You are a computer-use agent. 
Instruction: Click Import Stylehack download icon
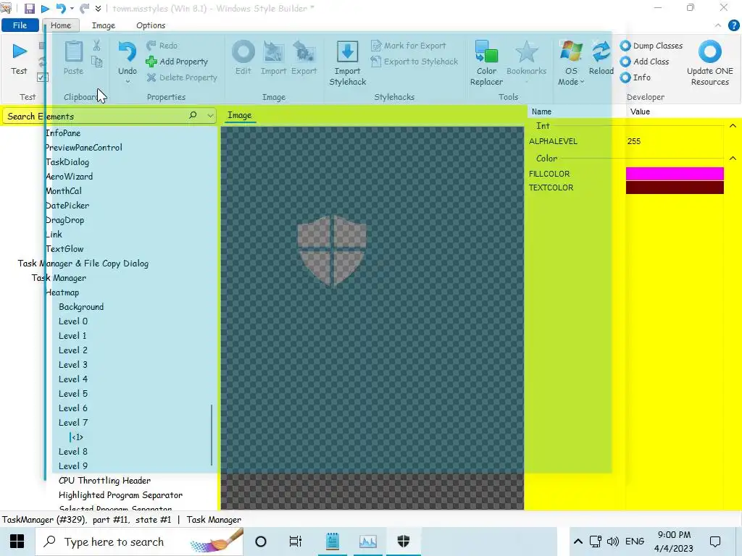[347, 51]
